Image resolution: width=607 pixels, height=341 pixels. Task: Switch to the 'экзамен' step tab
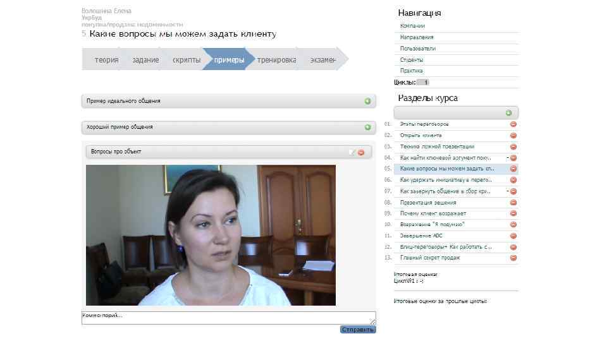(x=323, y=59)
